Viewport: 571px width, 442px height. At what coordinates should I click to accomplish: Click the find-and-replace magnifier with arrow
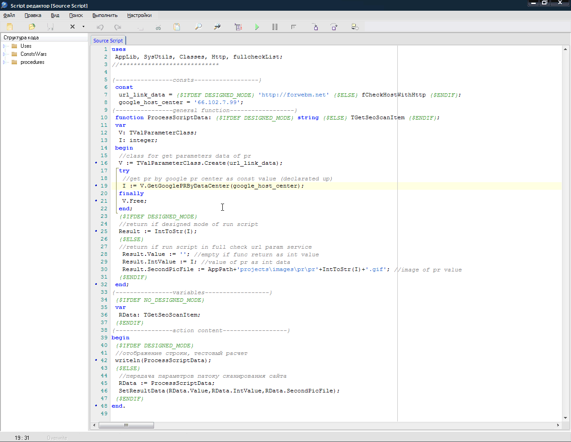(x=217, y=27)
